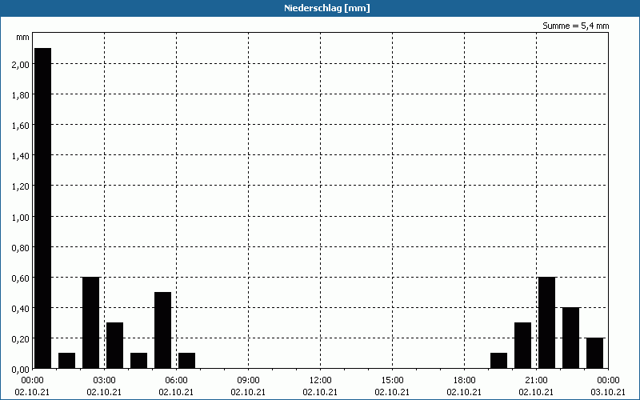640x400 pixels.
Task: Click the 0,60 bar ending at 03:00
Action: tap(90, 322)
